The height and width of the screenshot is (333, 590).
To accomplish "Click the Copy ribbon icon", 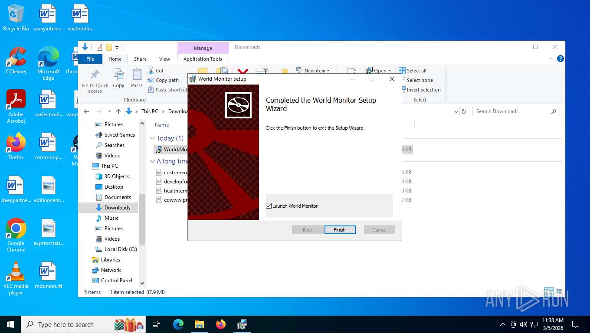I will [x=118, y=78].
